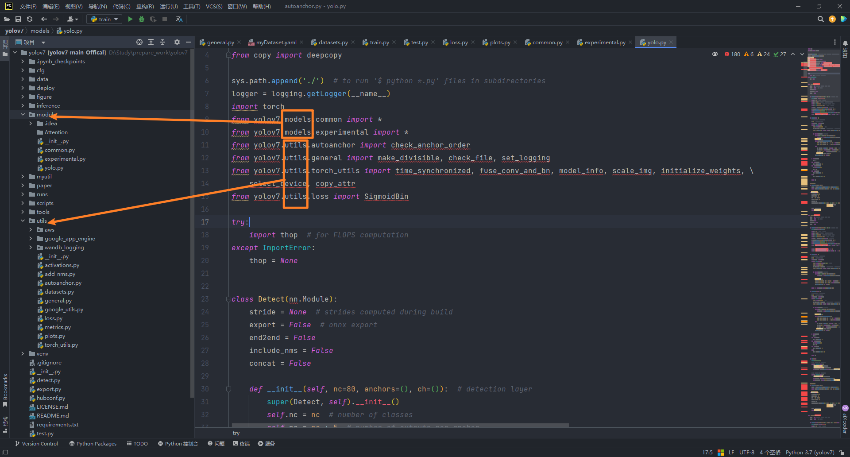Open the TODO tool window

click(137, 444)
